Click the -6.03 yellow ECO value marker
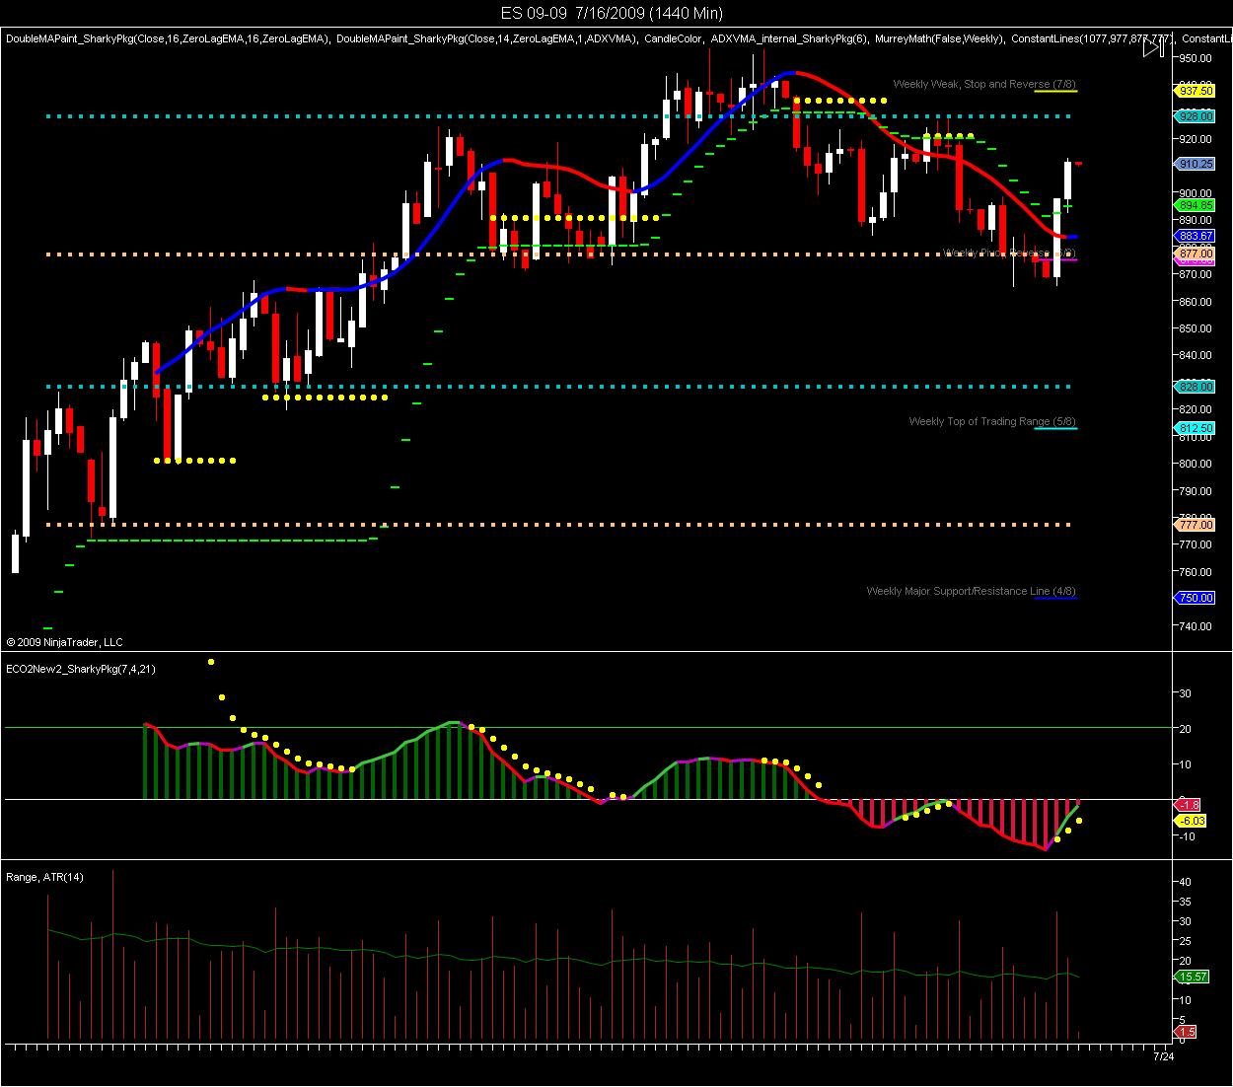1233x1087 pixels. tap(1191, 821)
